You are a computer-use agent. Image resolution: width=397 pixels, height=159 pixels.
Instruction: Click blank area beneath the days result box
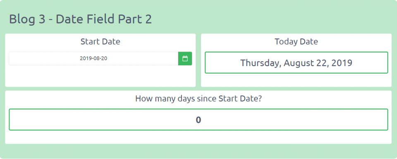(x=198, y=137)
